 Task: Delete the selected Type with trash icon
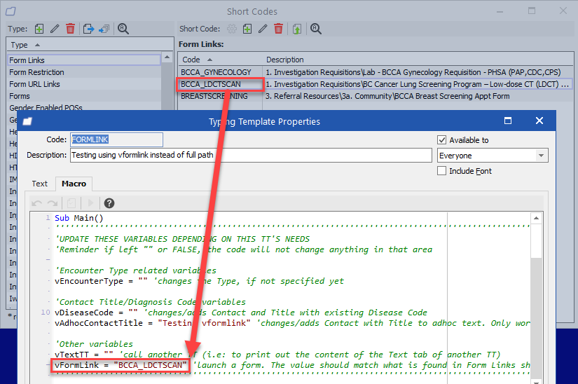click(70, 29)
